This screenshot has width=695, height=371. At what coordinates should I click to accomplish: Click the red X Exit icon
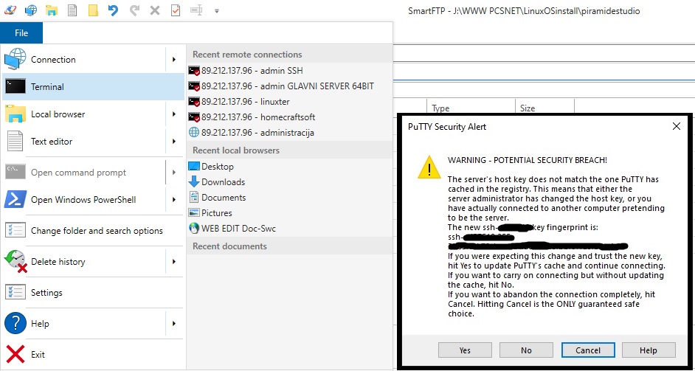pos(15,354)
